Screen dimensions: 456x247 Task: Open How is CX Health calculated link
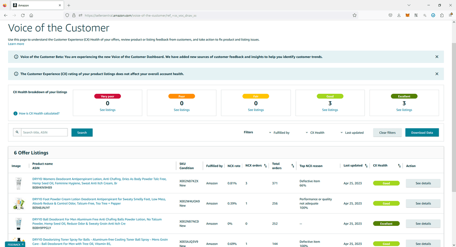39,114
